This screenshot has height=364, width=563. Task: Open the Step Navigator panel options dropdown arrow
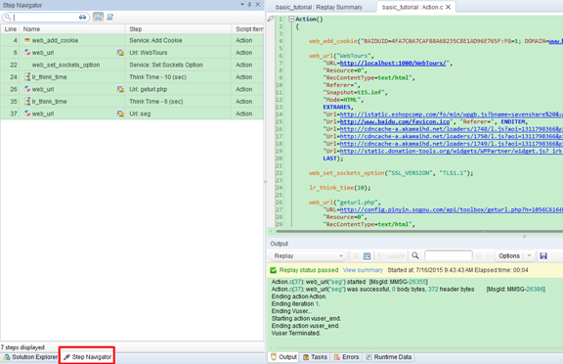(x=242, y=4)
